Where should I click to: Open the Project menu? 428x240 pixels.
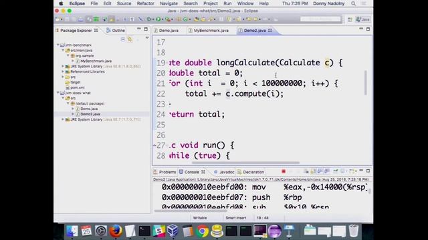click(x=211, y=3)
